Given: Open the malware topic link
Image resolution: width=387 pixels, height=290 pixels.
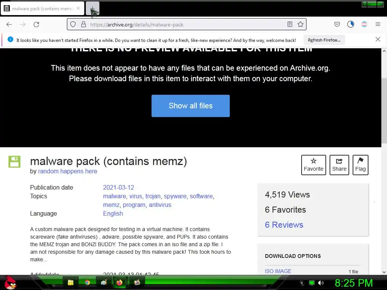Looking at the screenshot, I should point(115,196).
